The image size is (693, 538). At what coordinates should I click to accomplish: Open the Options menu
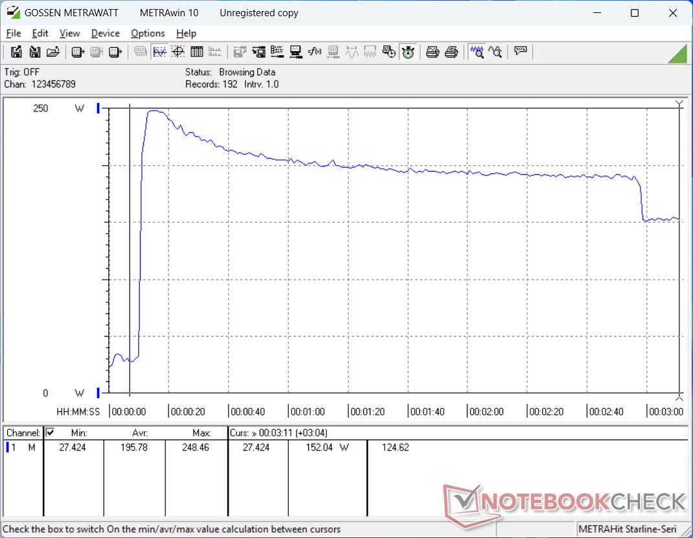(148, 33)
